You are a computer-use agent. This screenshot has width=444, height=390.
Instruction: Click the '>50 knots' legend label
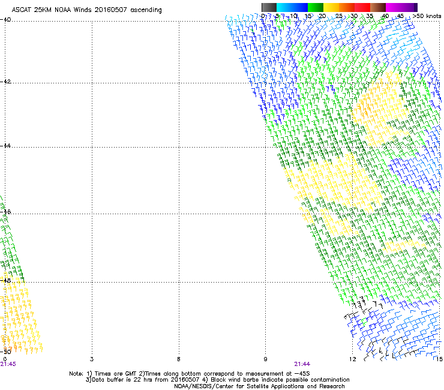[x=427, y=16]
